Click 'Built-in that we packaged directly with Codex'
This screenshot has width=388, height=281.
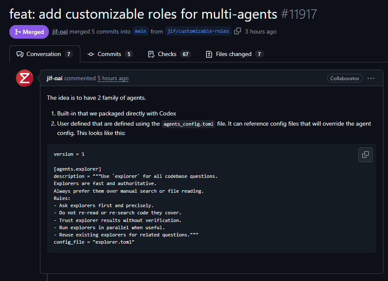coord(116,113)
